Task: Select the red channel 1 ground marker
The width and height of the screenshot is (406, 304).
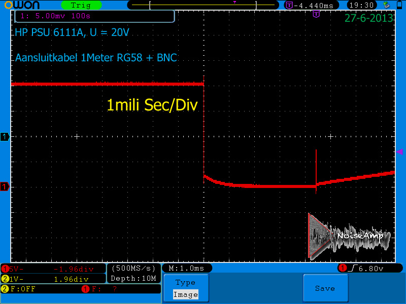Action: 5,186
